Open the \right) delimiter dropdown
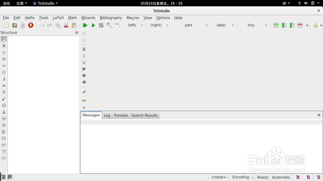This screenshot has width=323, height=181. (x=159, y=25)
